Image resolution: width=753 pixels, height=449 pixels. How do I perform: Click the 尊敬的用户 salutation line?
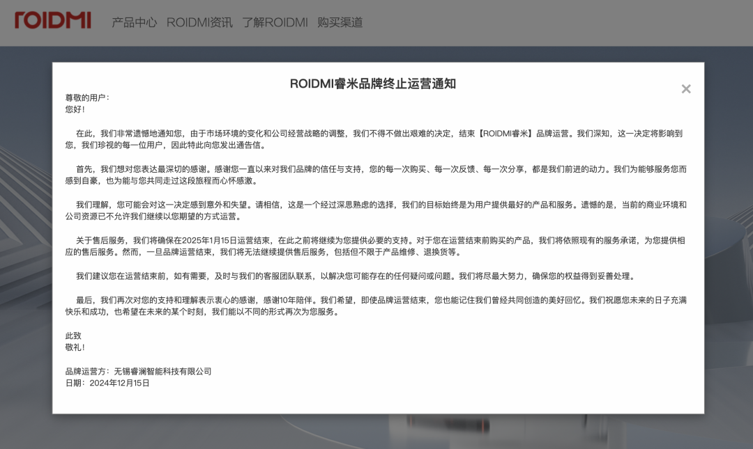tap(88, 98)
